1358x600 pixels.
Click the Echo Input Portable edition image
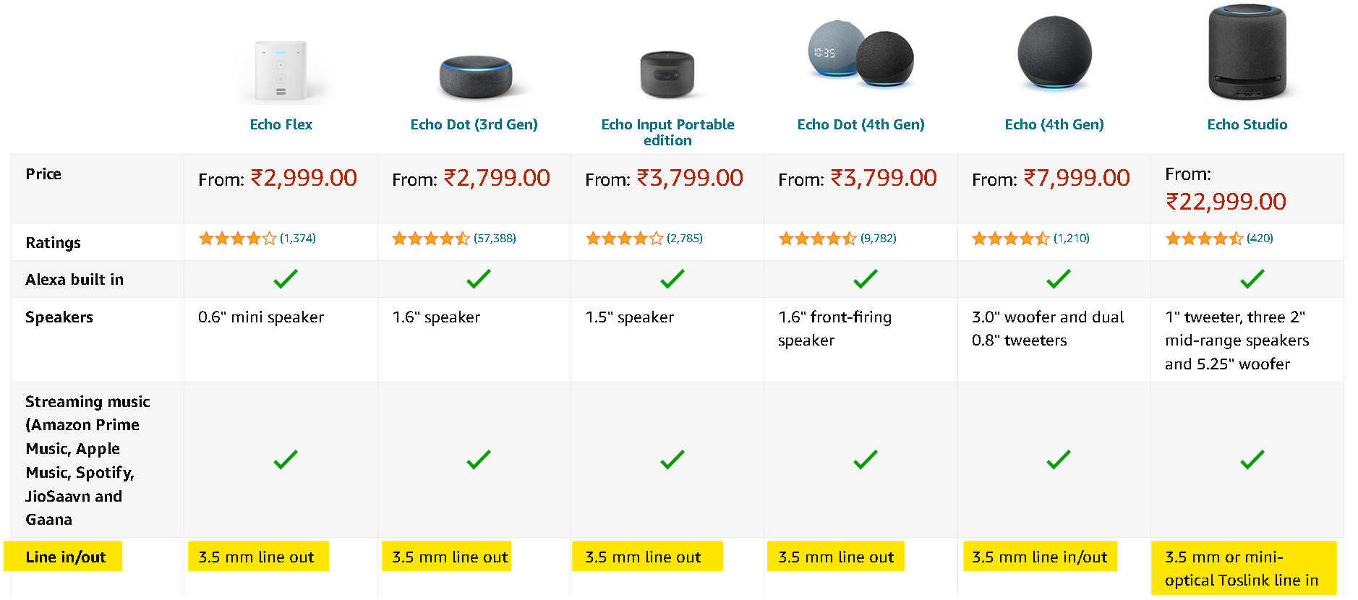[667, 74]
